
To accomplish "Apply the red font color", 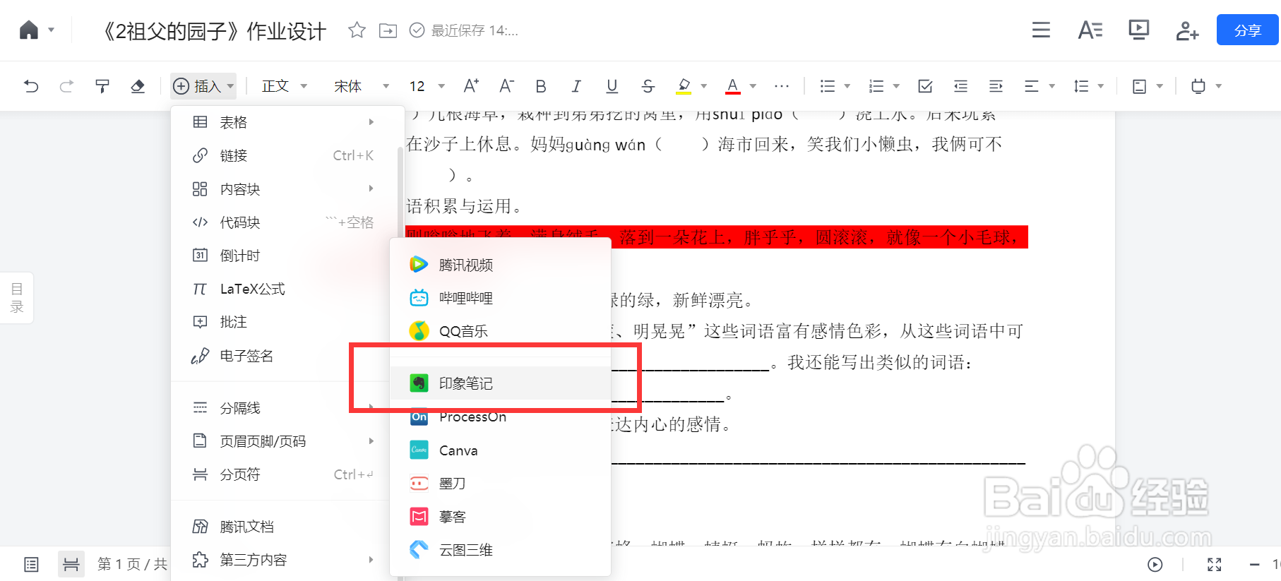I will coord(733,86).
